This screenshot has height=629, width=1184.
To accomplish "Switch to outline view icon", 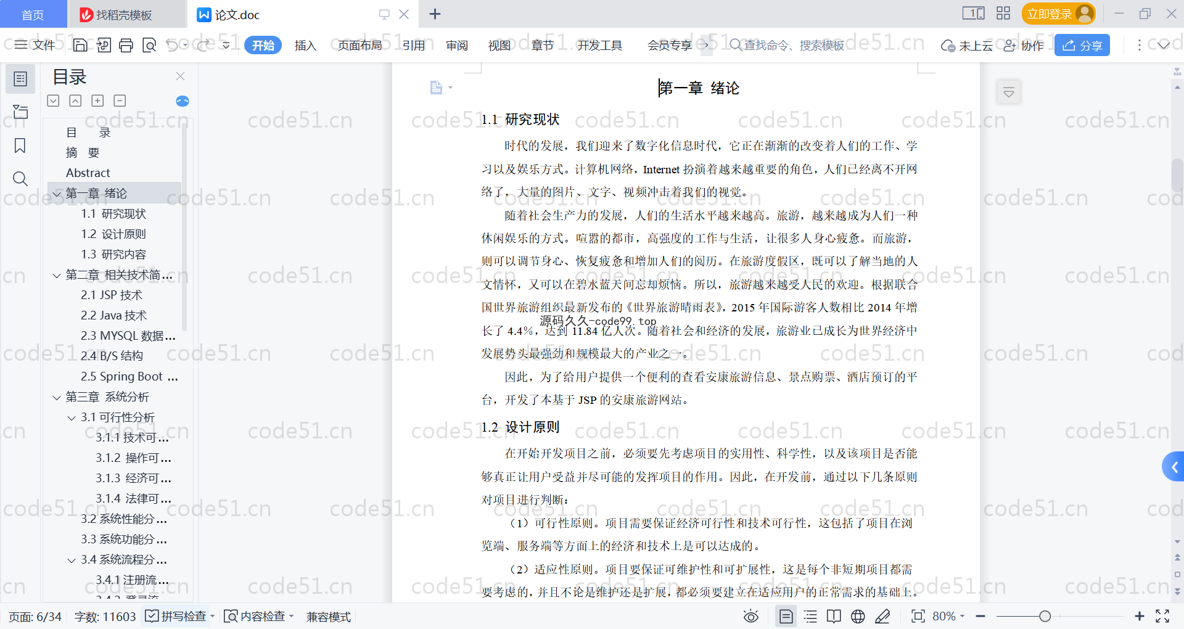I will point(810,616).
